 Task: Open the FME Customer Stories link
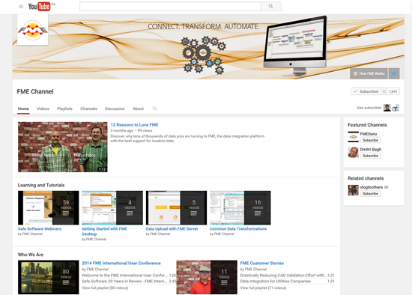pyautogui.click(x=262, y=264)
